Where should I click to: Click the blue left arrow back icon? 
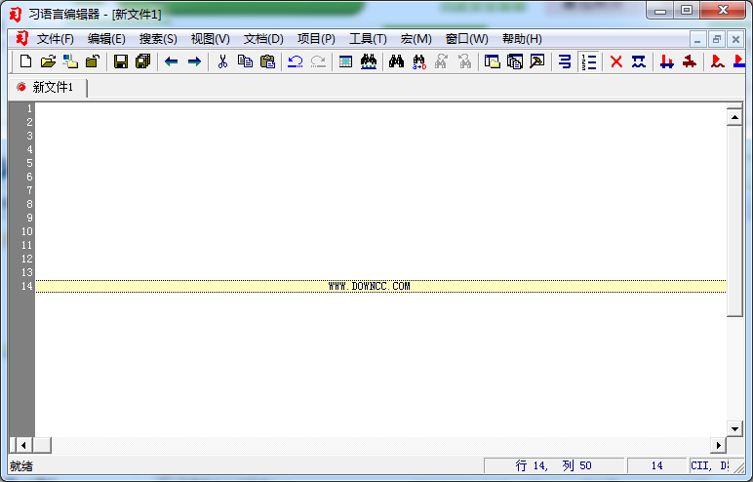(x=171, y=61)
